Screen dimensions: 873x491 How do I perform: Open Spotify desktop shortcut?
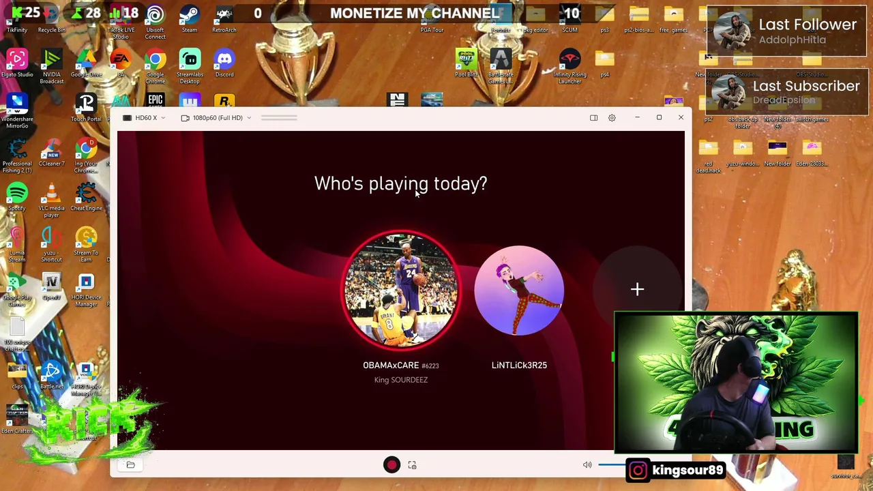17,197
